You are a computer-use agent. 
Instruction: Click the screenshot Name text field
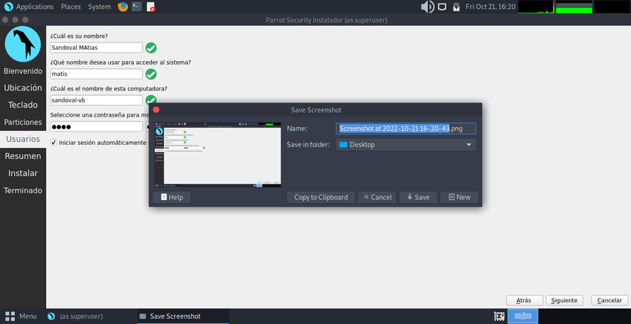(406, 129)
